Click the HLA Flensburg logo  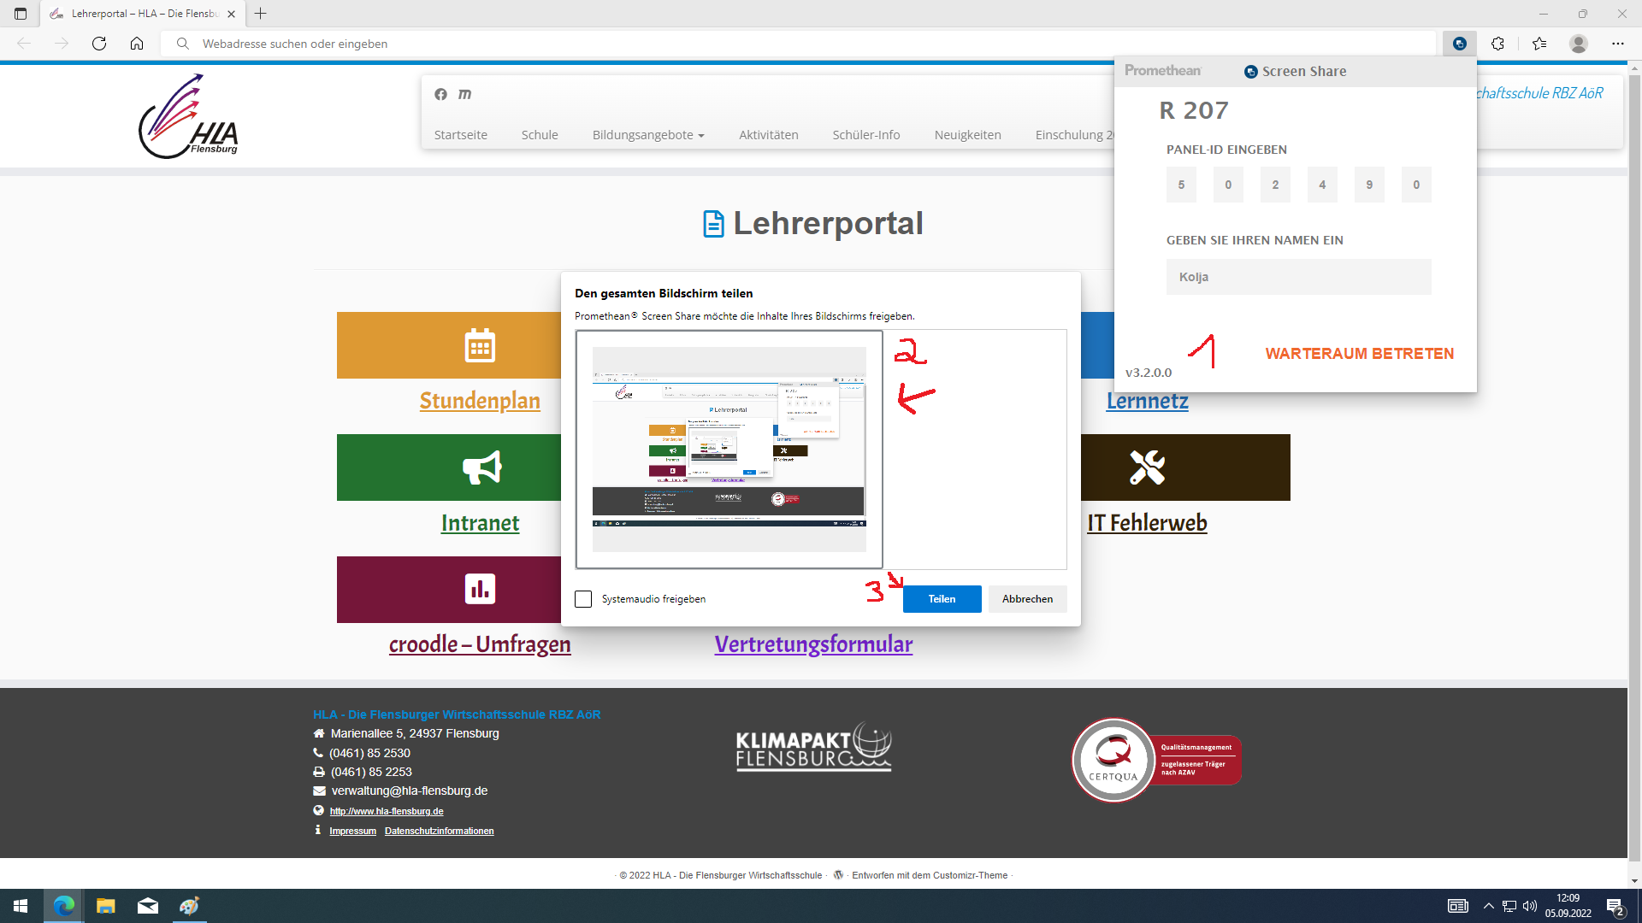tap(189, 116)
